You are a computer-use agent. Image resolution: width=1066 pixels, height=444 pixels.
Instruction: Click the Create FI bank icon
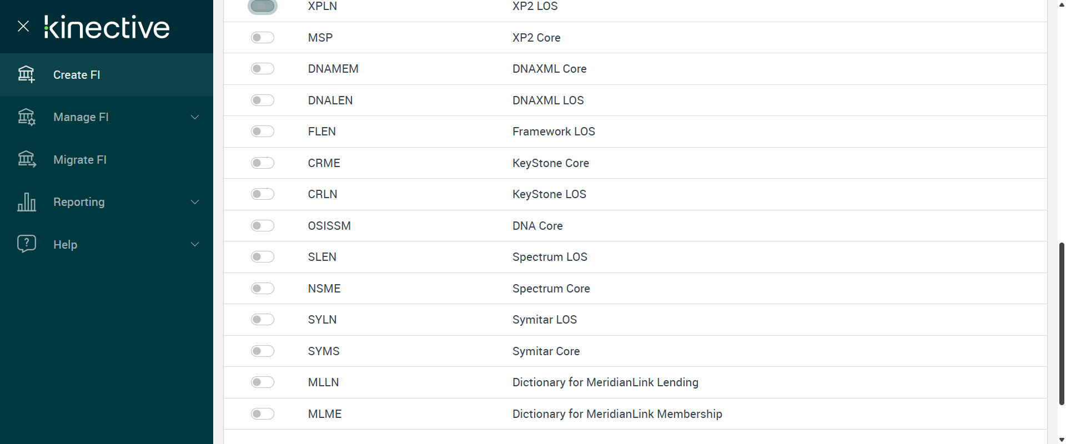[26, 74]
